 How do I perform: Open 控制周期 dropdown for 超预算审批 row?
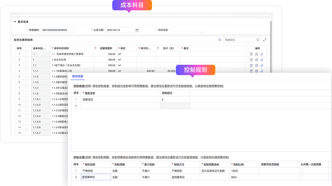125,177
